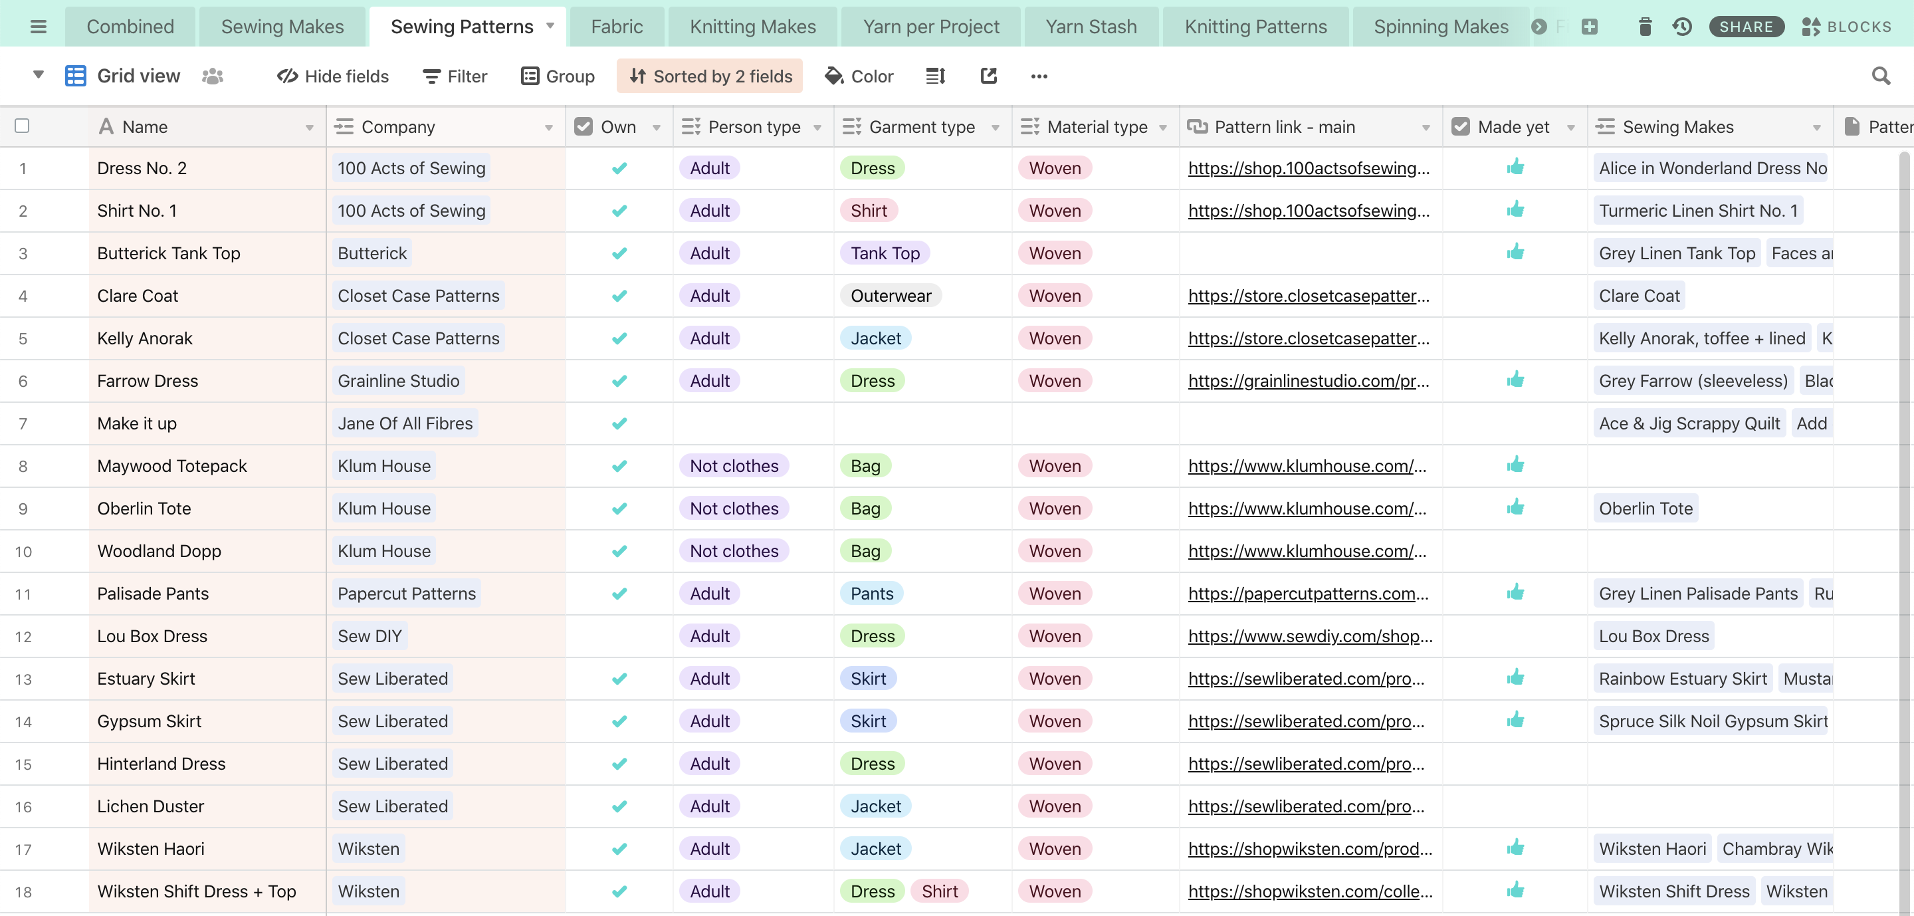Switch to the Knitting Makes tab
The image size is (1914, 916).
753,27
